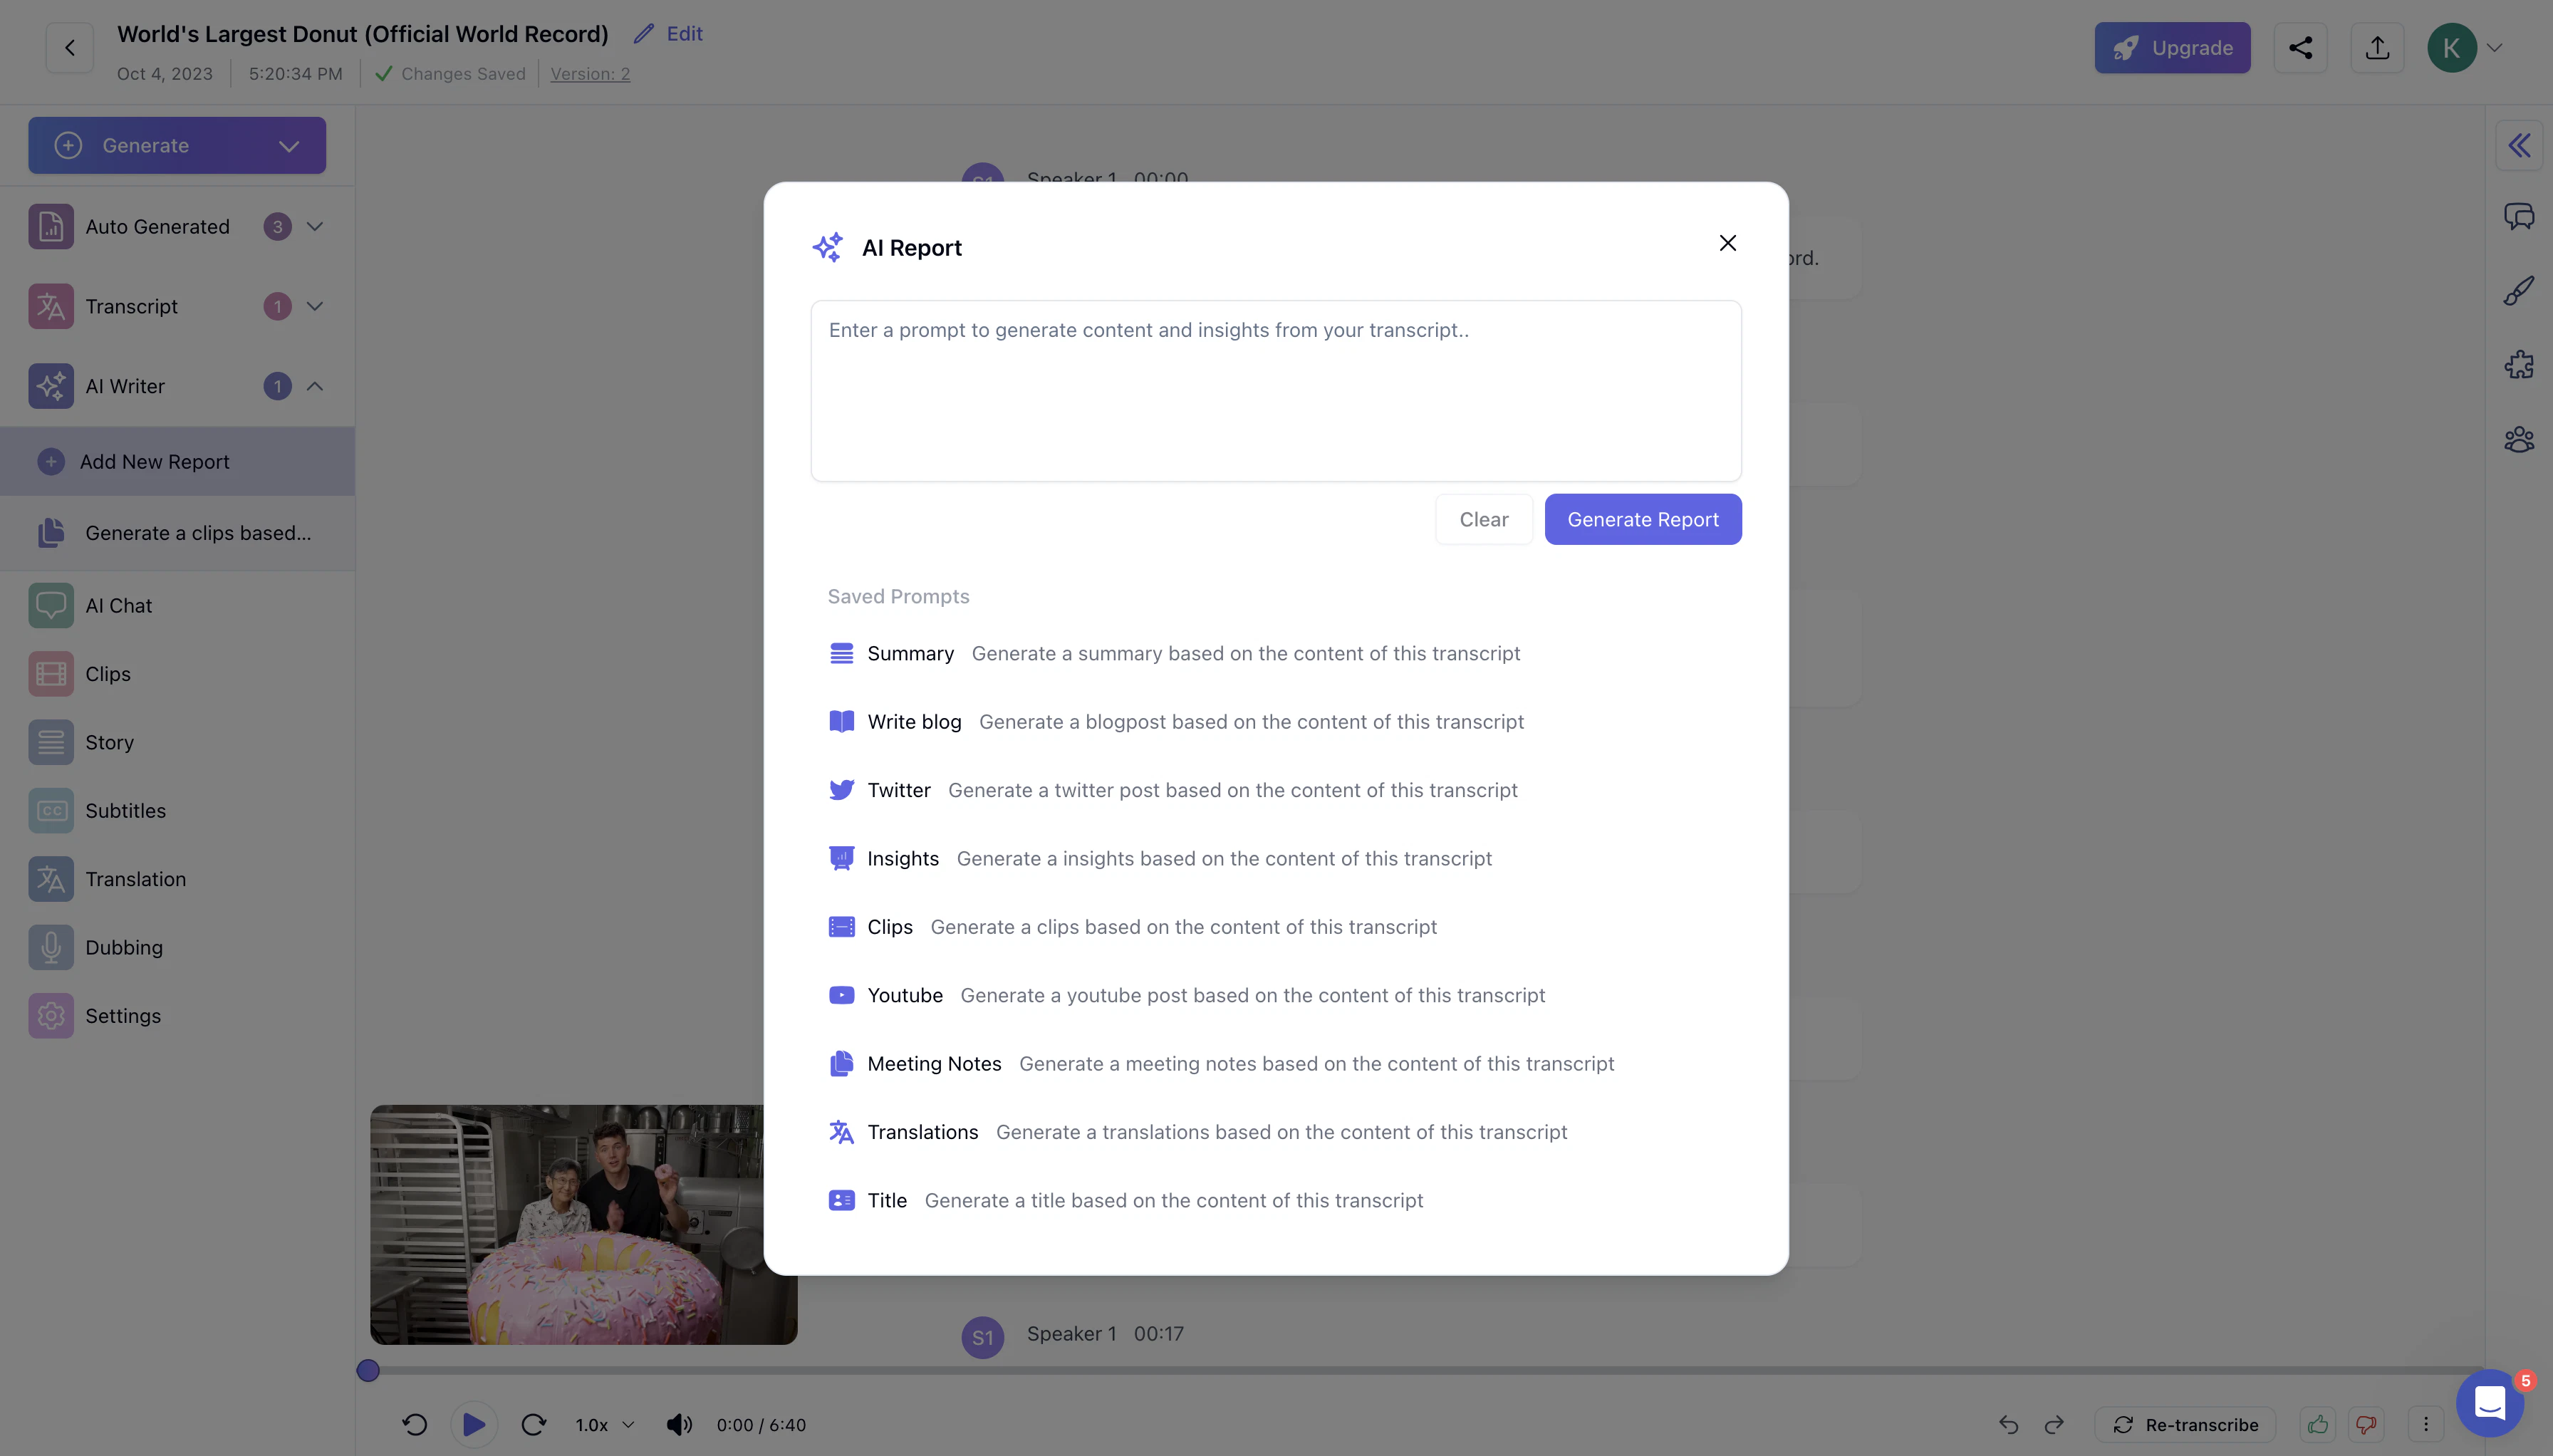The image size is (2553, 1456).
Task: Open the Translation tool
Action: click(x=136, y=879)
